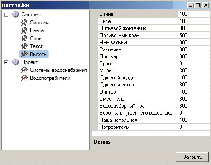Edit the Ванна height value 100
This screenshot has height=165, width=211.
point(194,14)
